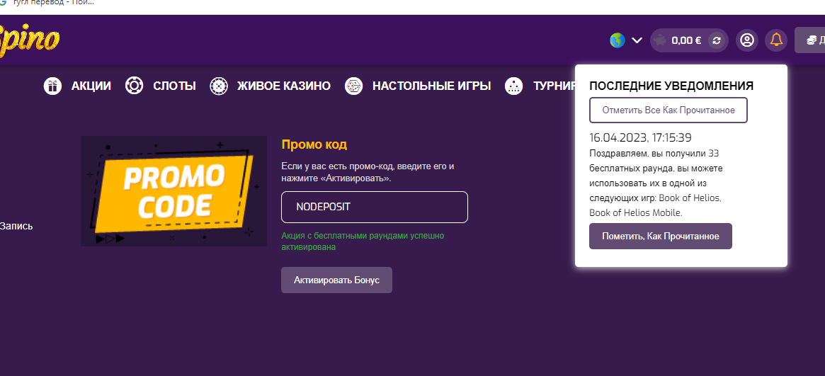The width and height of the screenshot is (825, 376).
Task: Click Отметить Все Как Прочитанное button
Action: point(668,110)
